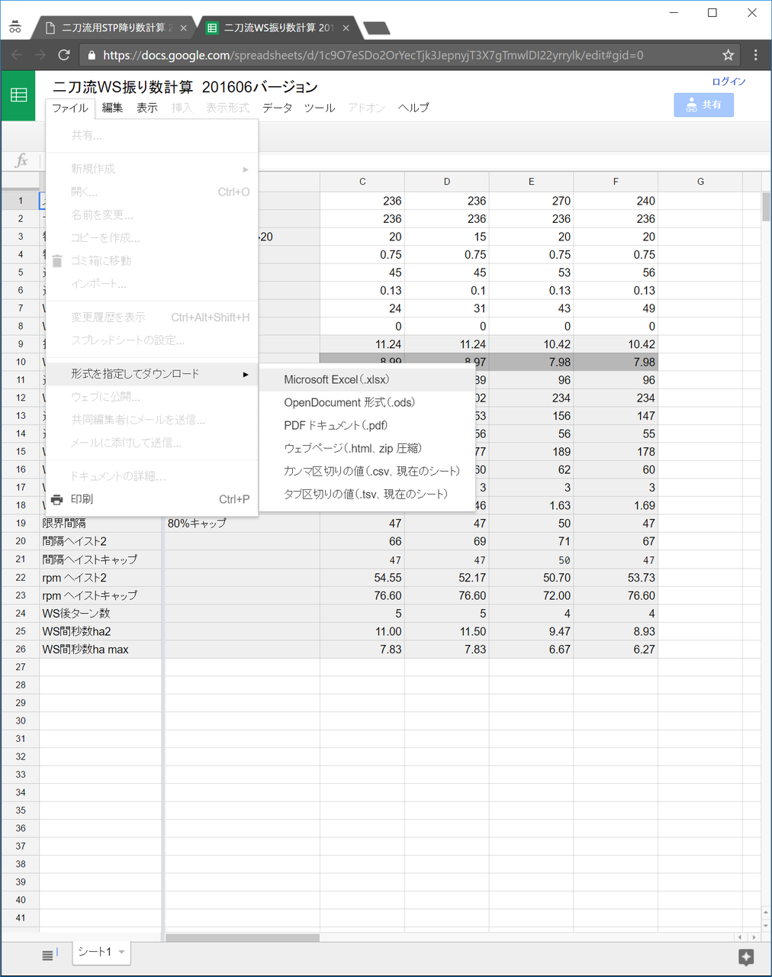The height and width of the screenshot is (977, 772).
Task: Click the Explore icon at bottom right
Action: tap(746, 956)
